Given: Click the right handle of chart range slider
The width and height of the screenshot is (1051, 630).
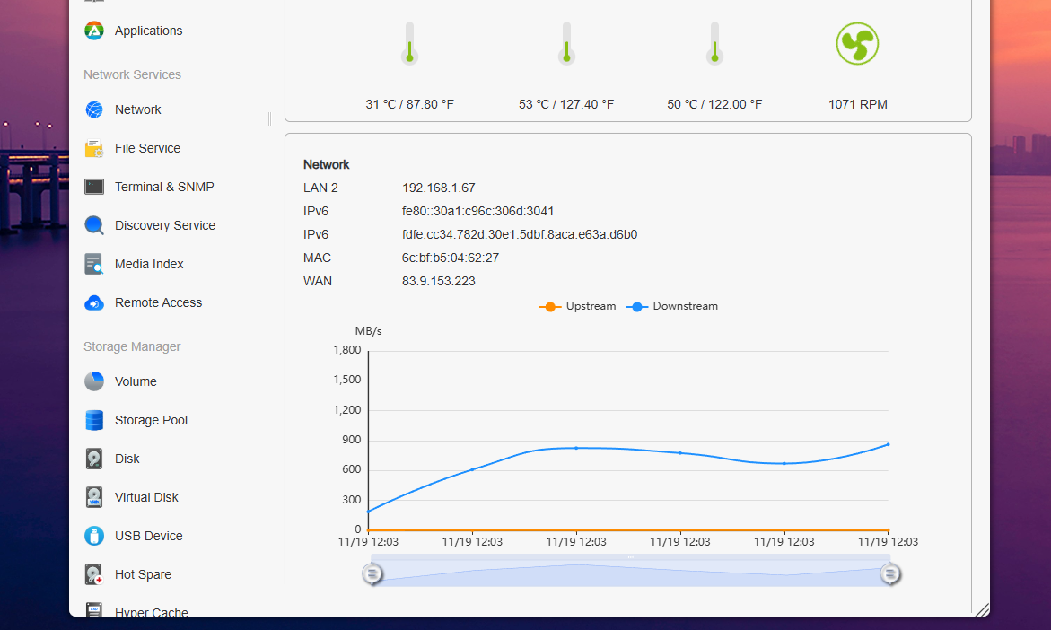Looking at the screenshot, I should click(x=890, y=573).
